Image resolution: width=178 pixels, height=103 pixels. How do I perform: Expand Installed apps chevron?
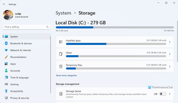(170, 42)
